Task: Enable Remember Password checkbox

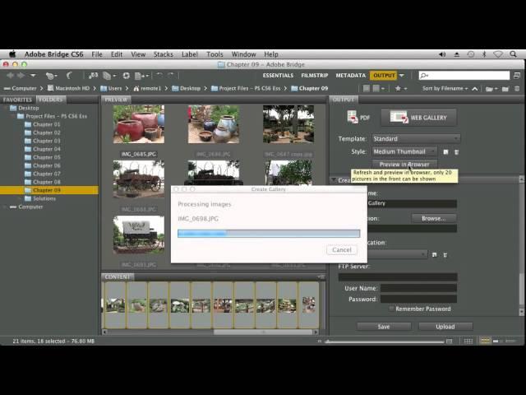Action: (391, 309)
